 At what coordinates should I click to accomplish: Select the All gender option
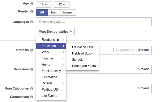tap(42, 12)
